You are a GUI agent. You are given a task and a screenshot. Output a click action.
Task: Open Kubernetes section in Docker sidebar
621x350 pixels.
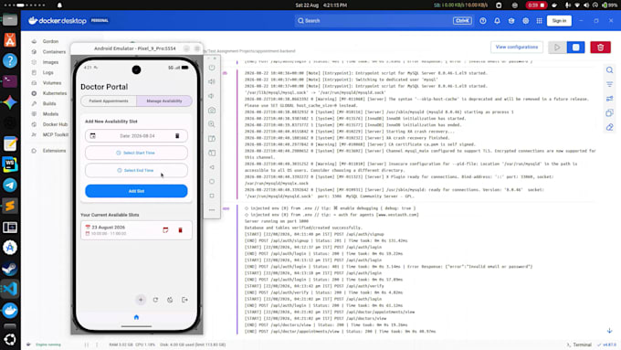click(x=55, y=93)
